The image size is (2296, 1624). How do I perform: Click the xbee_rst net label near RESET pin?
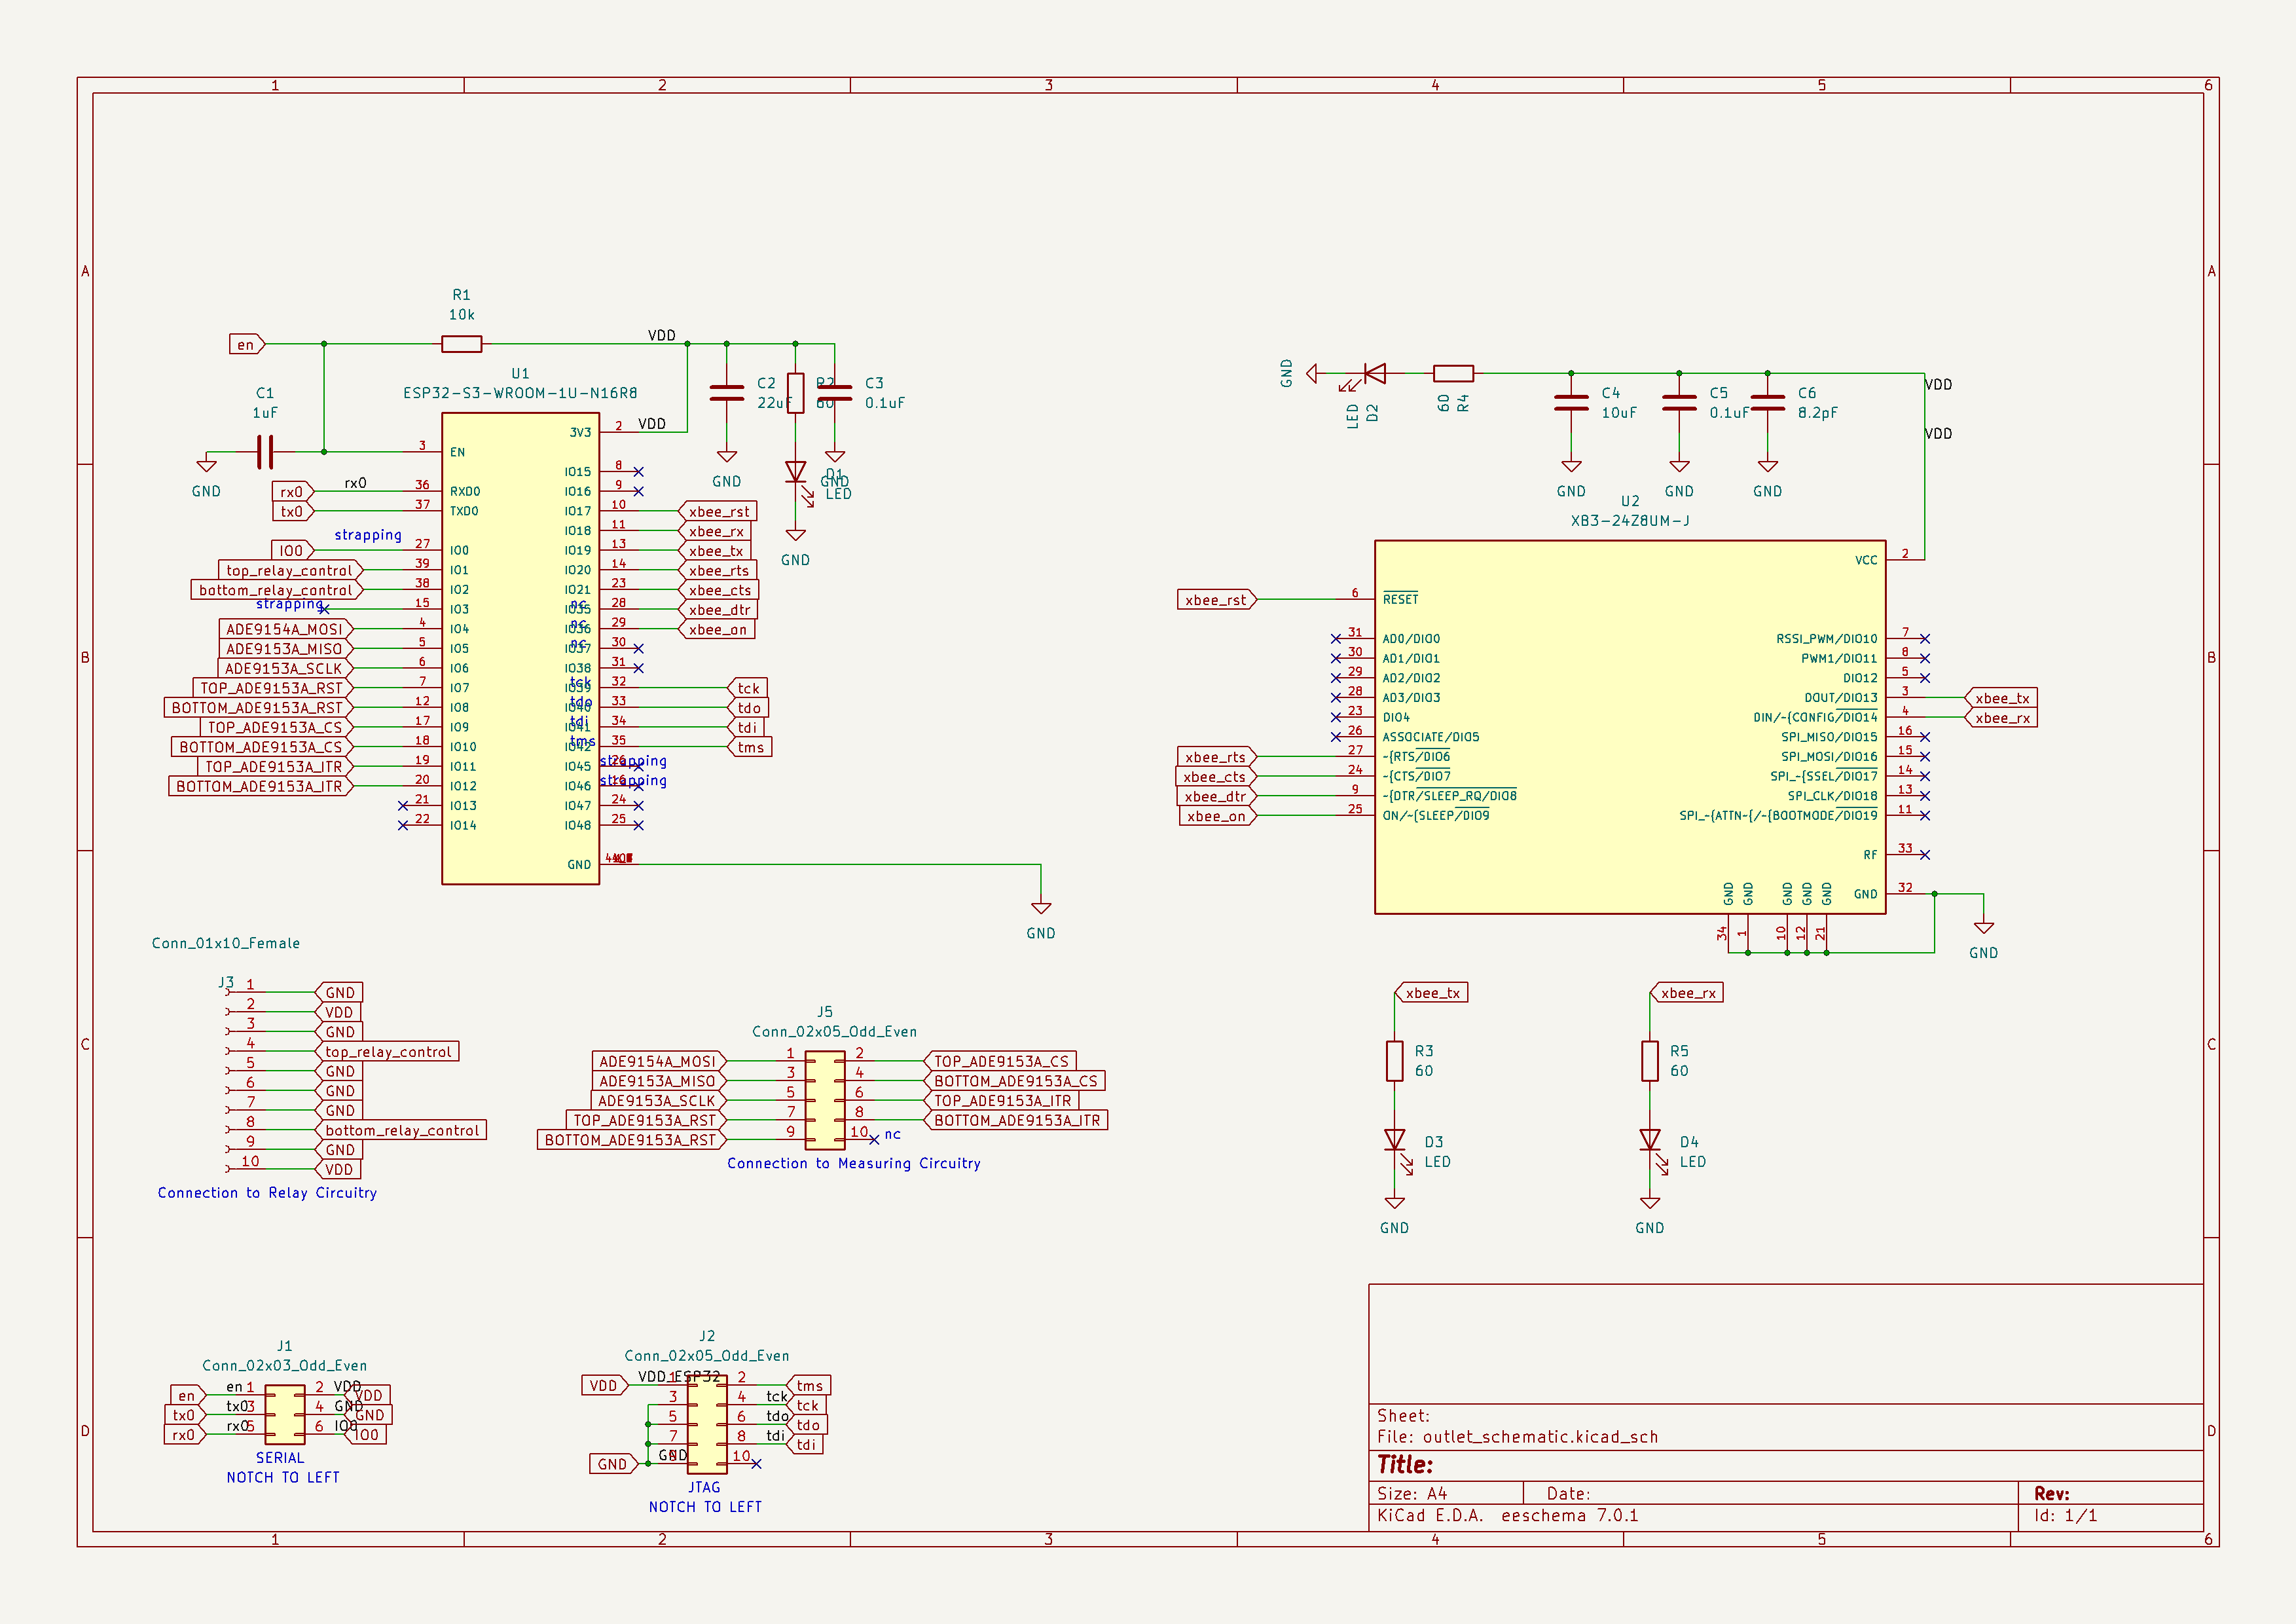(1216, 599)
